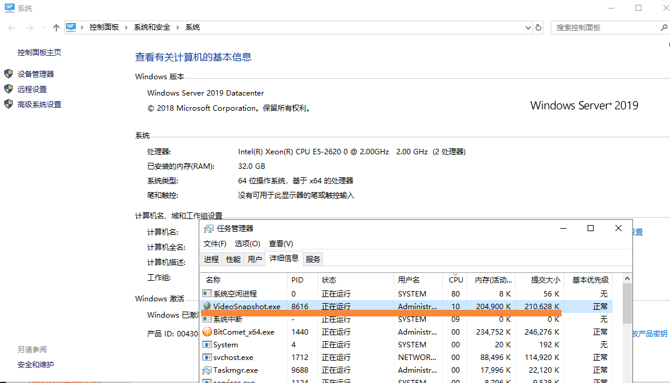Open 设备管理器 link
The image size is (670, 383).
point(36,74)
